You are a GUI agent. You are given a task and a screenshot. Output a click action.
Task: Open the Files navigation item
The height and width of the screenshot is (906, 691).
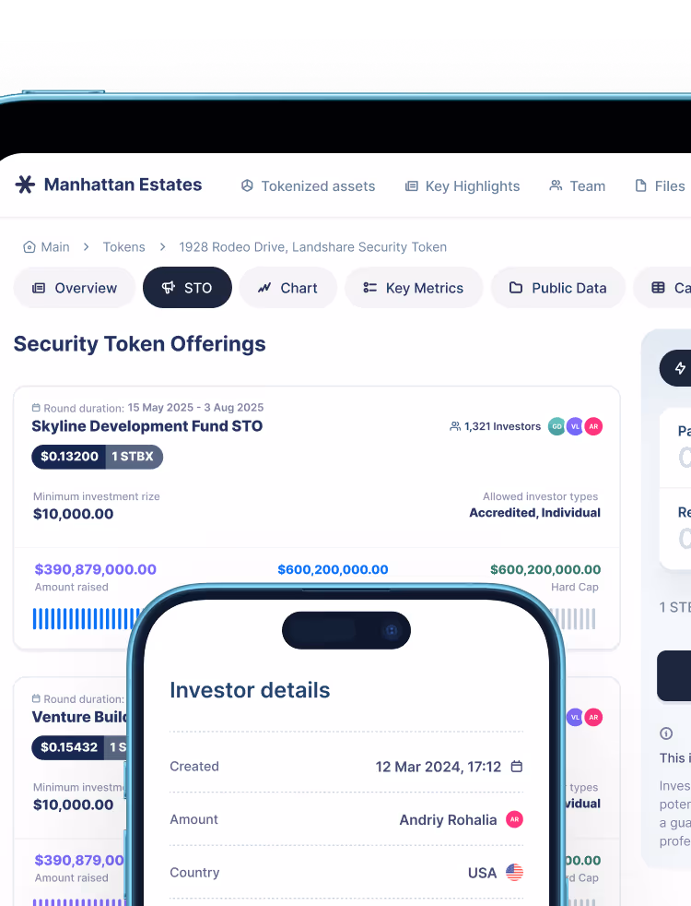pos(660,186)
